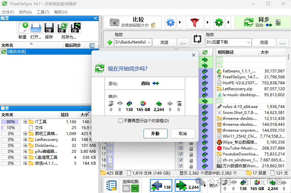The image size is (291, 193).
Task: Open the 帮助(H) menu
Action: click(61, 12)
